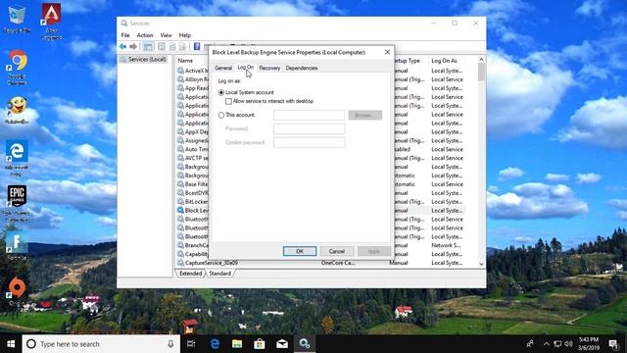The width and height of the screenshot is (627, 353).
Task: Open the Action menu in Services
Action: (x=145, y=35)
